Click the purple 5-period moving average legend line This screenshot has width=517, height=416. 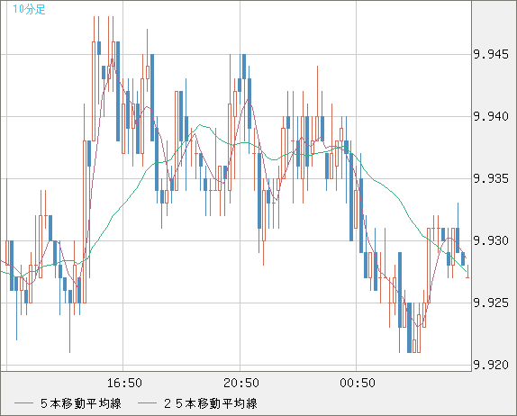tap(23, 403)
